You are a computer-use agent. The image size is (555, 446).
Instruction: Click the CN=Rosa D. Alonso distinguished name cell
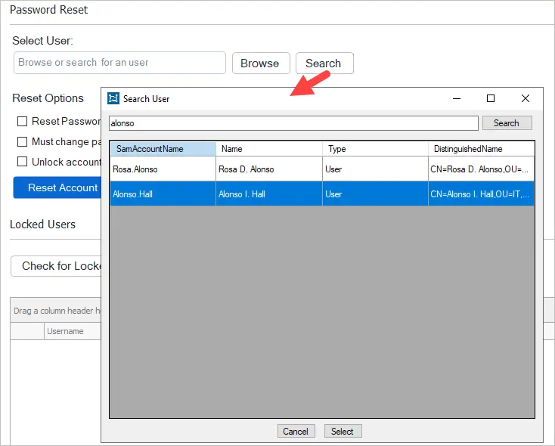pos(481,169)
